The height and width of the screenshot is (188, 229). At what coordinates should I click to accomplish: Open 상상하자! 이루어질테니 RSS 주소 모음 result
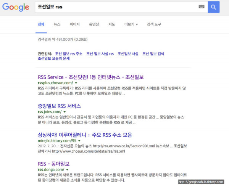pos(85,135)
